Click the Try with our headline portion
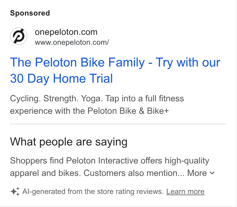The height and width of the screenshot is (207, 237). click(x=188, y=62)
